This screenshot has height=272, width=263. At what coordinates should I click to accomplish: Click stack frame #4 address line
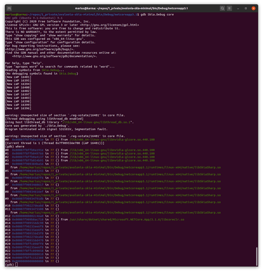coord(32,164)
